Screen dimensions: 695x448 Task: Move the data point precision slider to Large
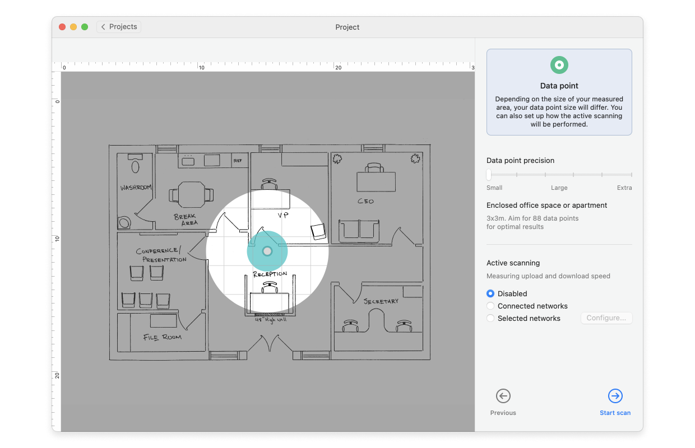click(x=559, y=175)
